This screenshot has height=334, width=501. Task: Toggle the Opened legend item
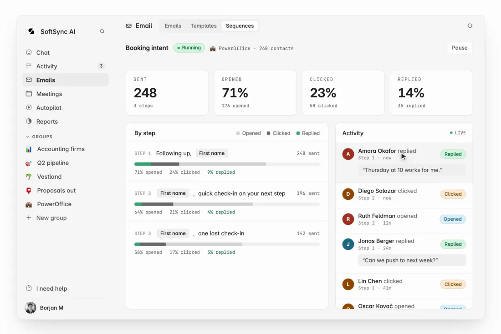pos(248,133)
